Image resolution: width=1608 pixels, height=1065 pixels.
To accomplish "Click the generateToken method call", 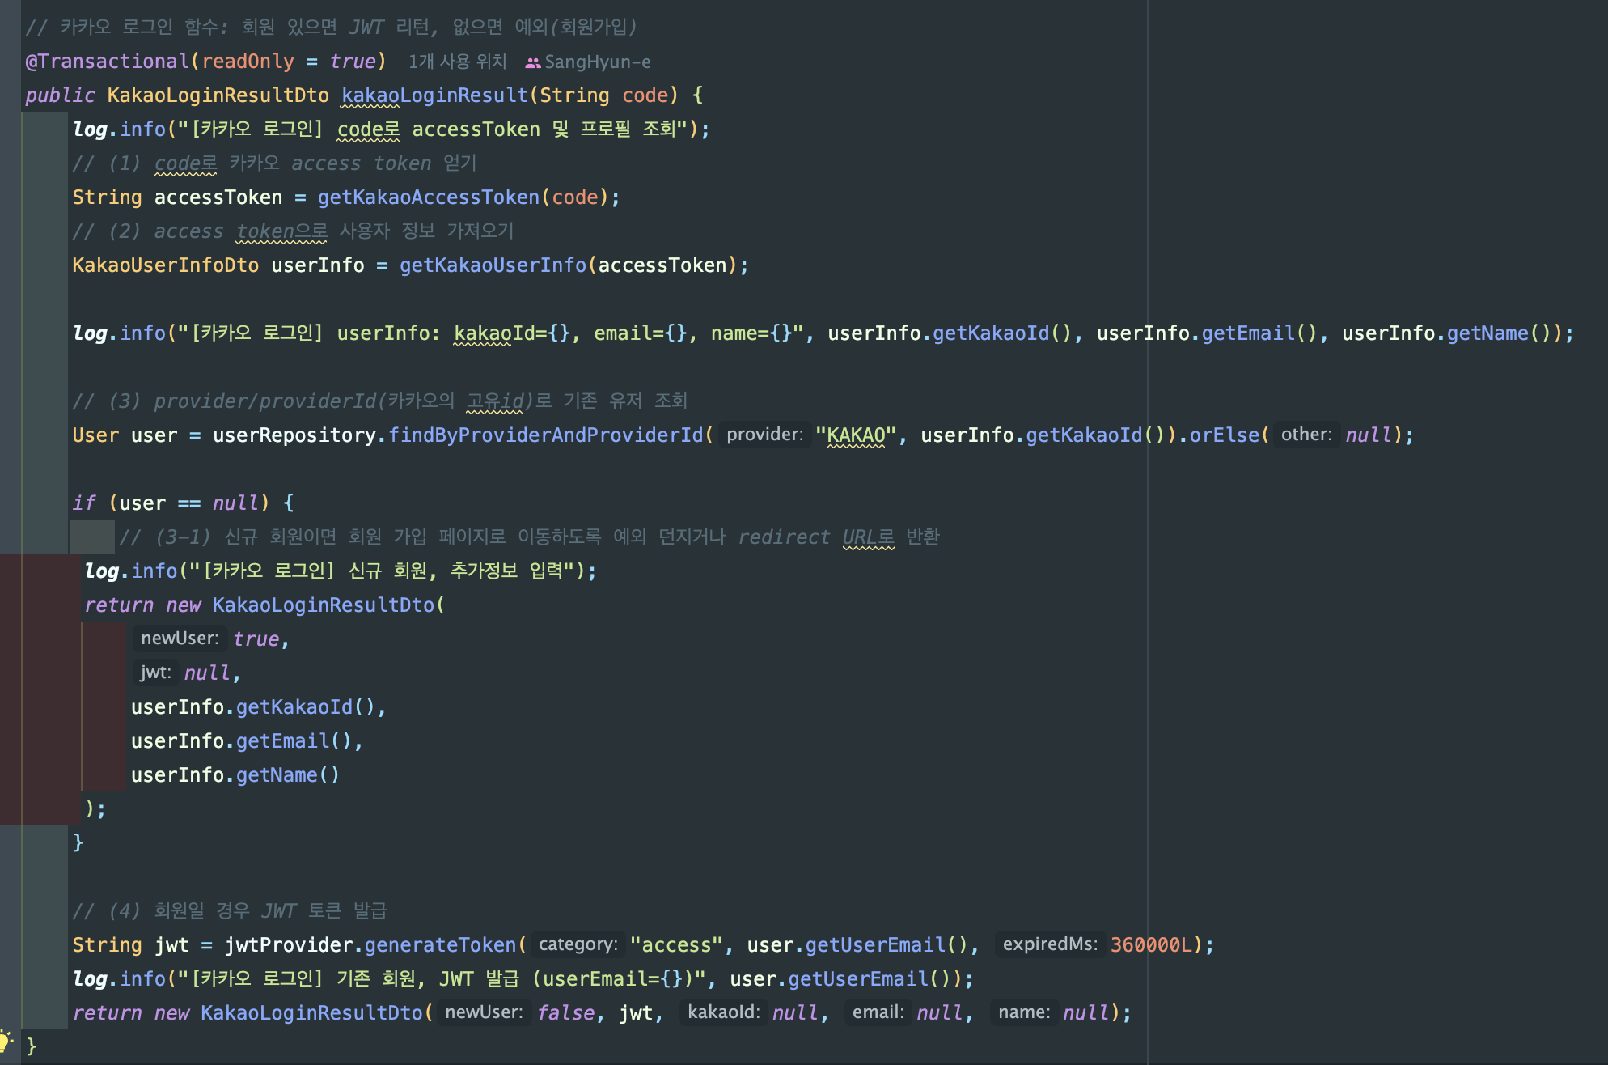I will 440,945.
